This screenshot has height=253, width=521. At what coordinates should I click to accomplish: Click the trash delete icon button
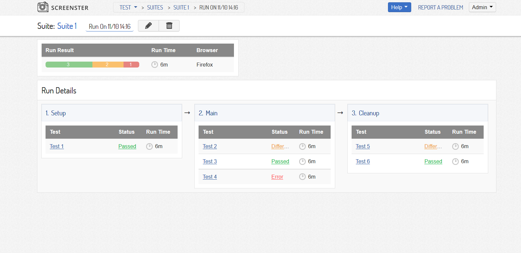(169, 26)
